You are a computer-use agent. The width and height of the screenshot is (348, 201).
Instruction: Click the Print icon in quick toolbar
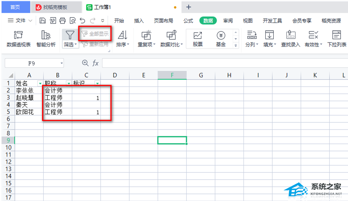63,21
